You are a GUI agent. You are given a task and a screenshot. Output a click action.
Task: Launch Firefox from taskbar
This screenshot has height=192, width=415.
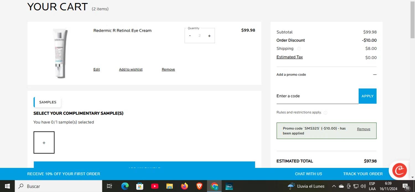point(185,186)
